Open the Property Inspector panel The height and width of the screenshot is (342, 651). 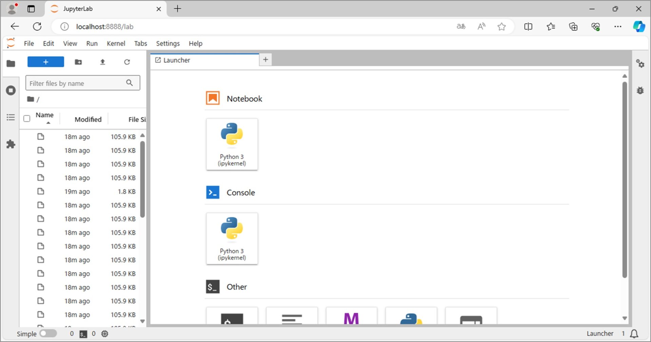tap(640, 64)
